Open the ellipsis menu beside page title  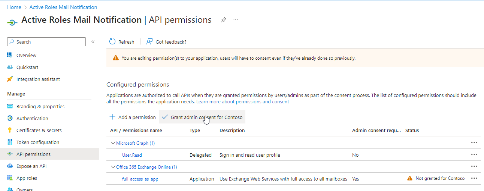click(x=236, y=20)
